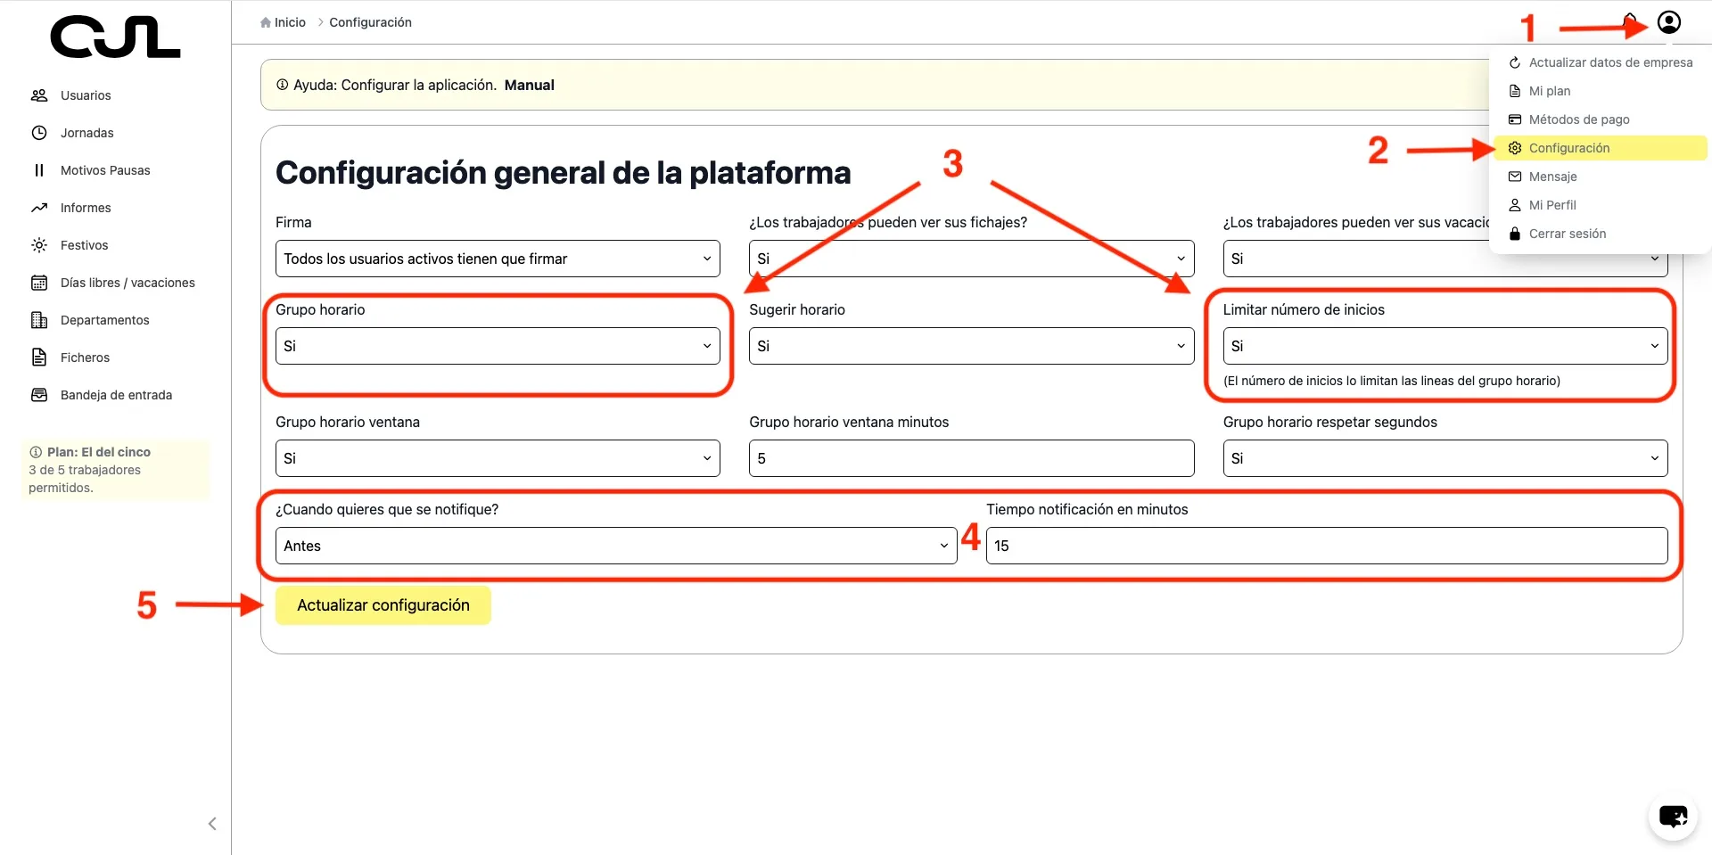This screenshot has height=855, width=1712.
Task: Open Días libres / vacaciones in sidebar
Action: 128,283
